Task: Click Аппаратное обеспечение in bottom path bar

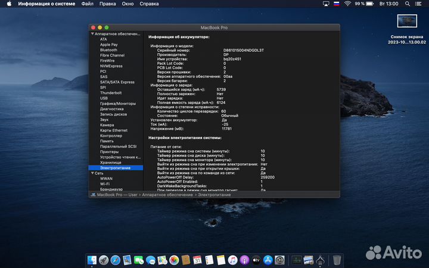Action: click(x=167, y=195)
